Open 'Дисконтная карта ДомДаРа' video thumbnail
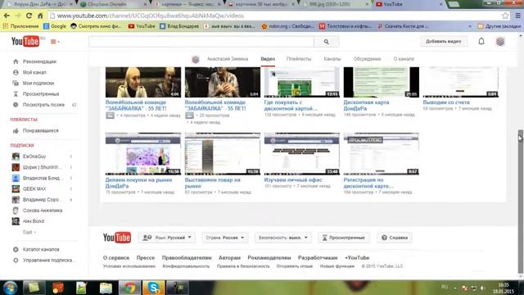Screen dimensions: 524x295 382,82
